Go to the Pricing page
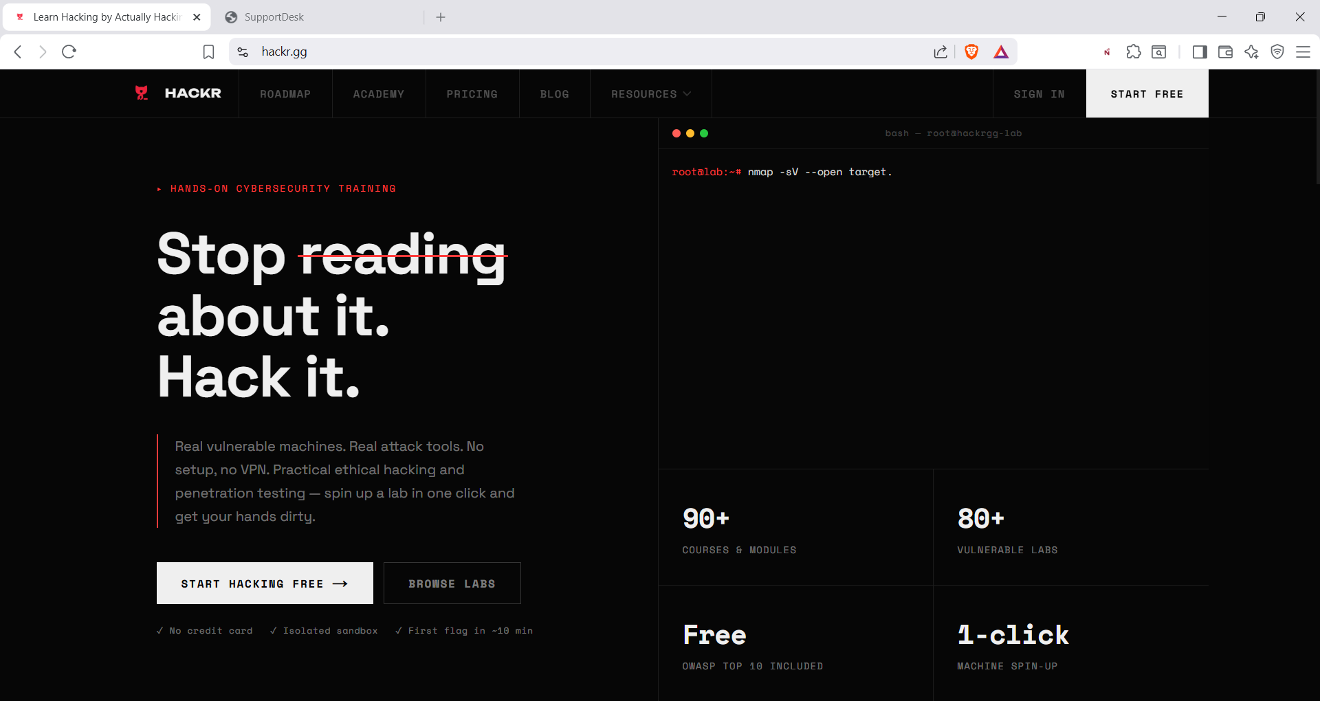This screenshot has height=701, width=1320. click(x=472, y=94)
